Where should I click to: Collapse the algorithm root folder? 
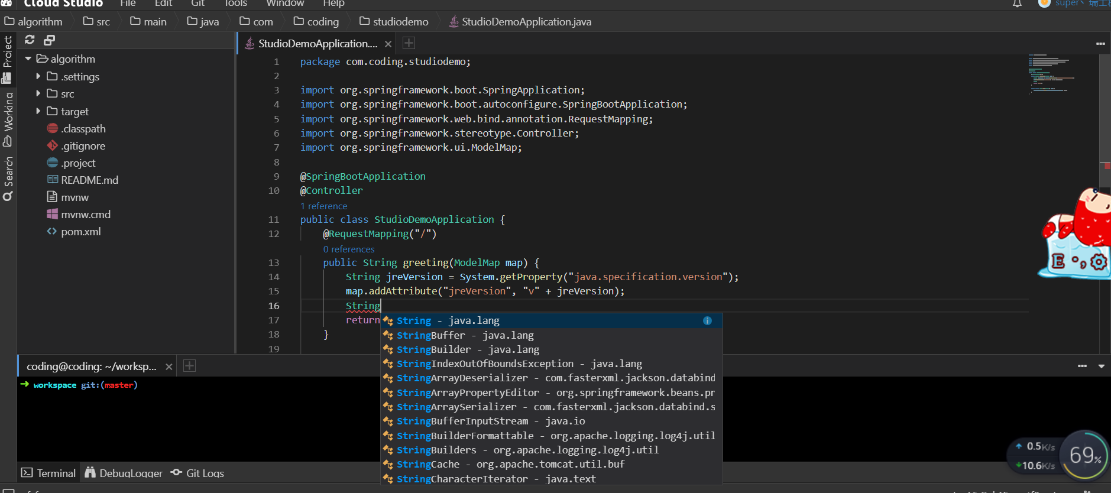[x=28, y=59]
